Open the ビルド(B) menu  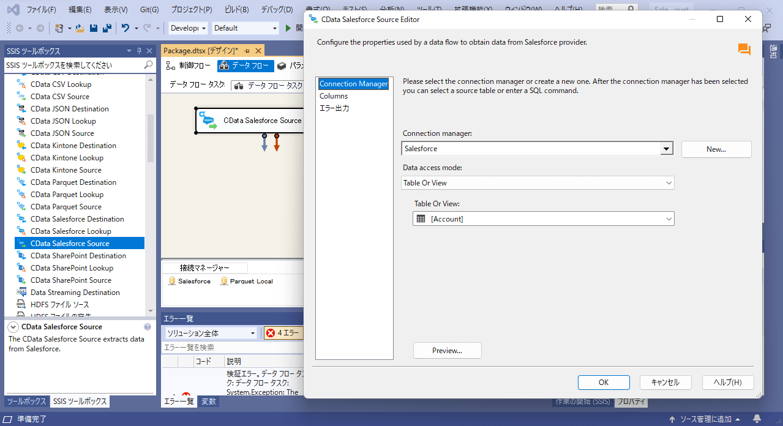pos(236,10)
